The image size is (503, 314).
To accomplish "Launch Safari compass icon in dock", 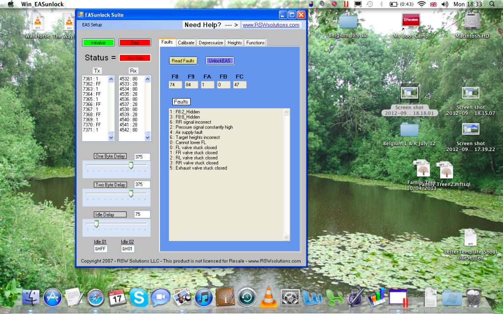I will 96,298.
